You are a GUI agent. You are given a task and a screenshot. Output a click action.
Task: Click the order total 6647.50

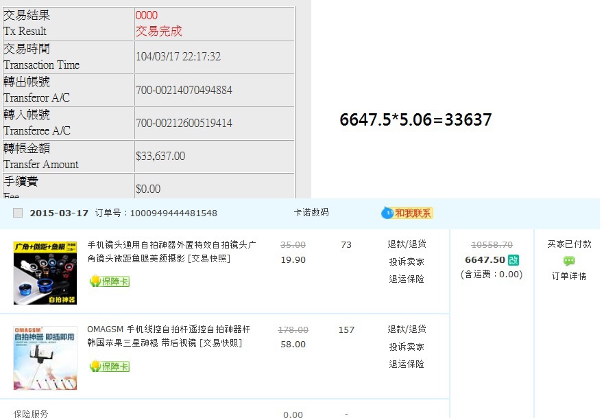click(485, 260)
